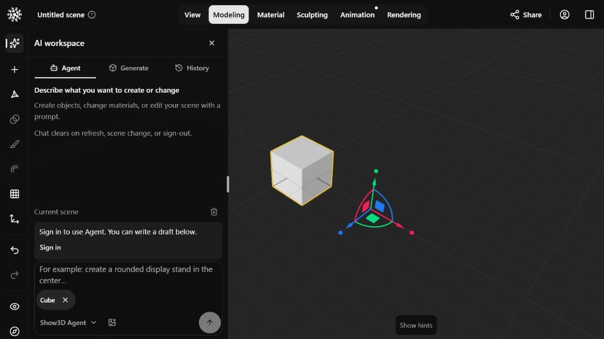
Task: Toggle the right side panel
Action: click(589, 14)
